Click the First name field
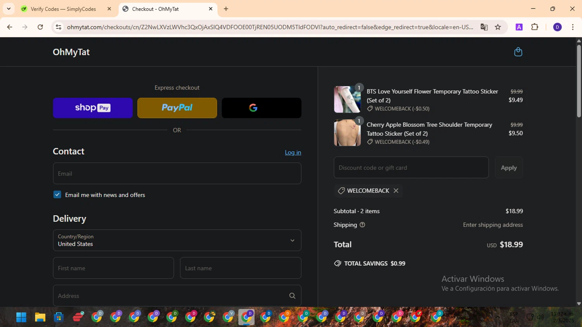Screen dimensions: 582x327 [x=113, y=268]
